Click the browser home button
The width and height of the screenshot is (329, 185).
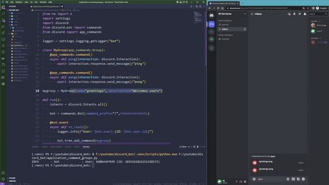(223, 8)
